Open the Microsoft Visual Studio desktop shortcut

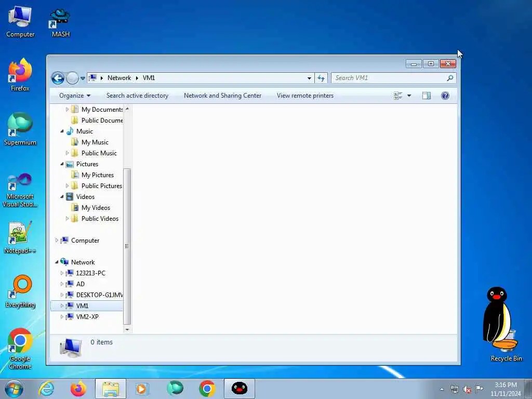20,190
